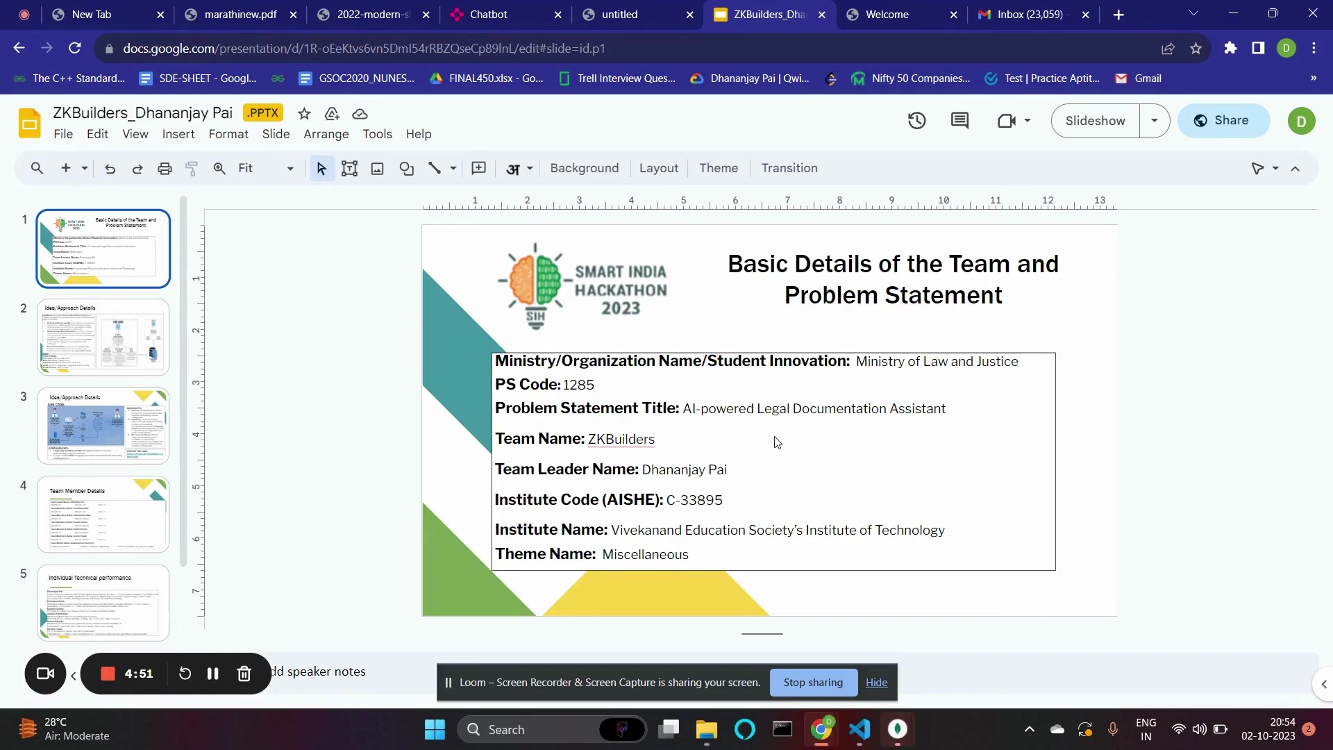This screenshot has height=750, width=1333.
Task: Collapse the toolbar with chevron up
Action: tap(1296, 168)
